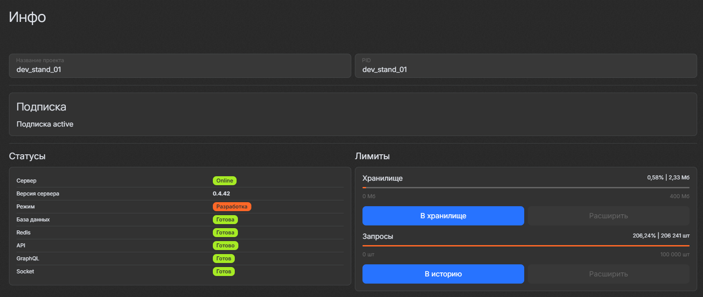The width and height of the screenshot is (703, 297).
Task: Click the Готова badge in Redis row
Action: pos(225,233)
